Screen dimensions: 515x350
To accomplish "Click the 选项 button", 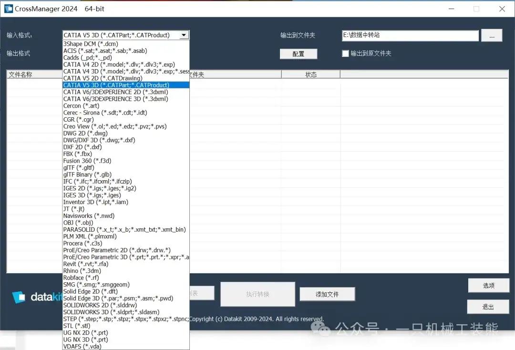I will (488, 285).
